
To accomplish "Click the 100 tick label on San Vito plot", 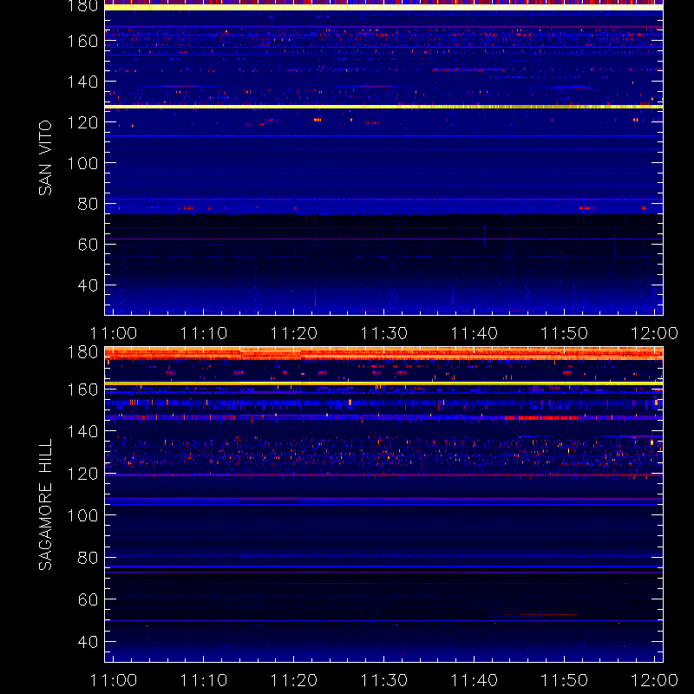I will 82,163.
